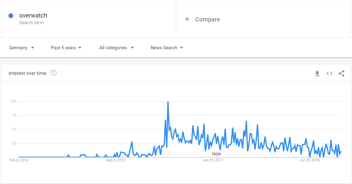Change the News Search type dropdown
Image resolution: width=352 pixels, height=184 pixels.
(167, 48)
